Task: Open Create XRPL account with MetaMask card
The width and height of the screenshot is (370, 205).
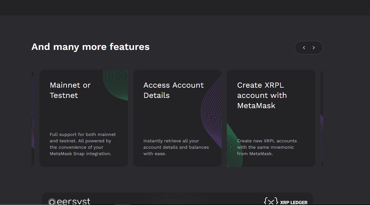Action: [271, 118]
